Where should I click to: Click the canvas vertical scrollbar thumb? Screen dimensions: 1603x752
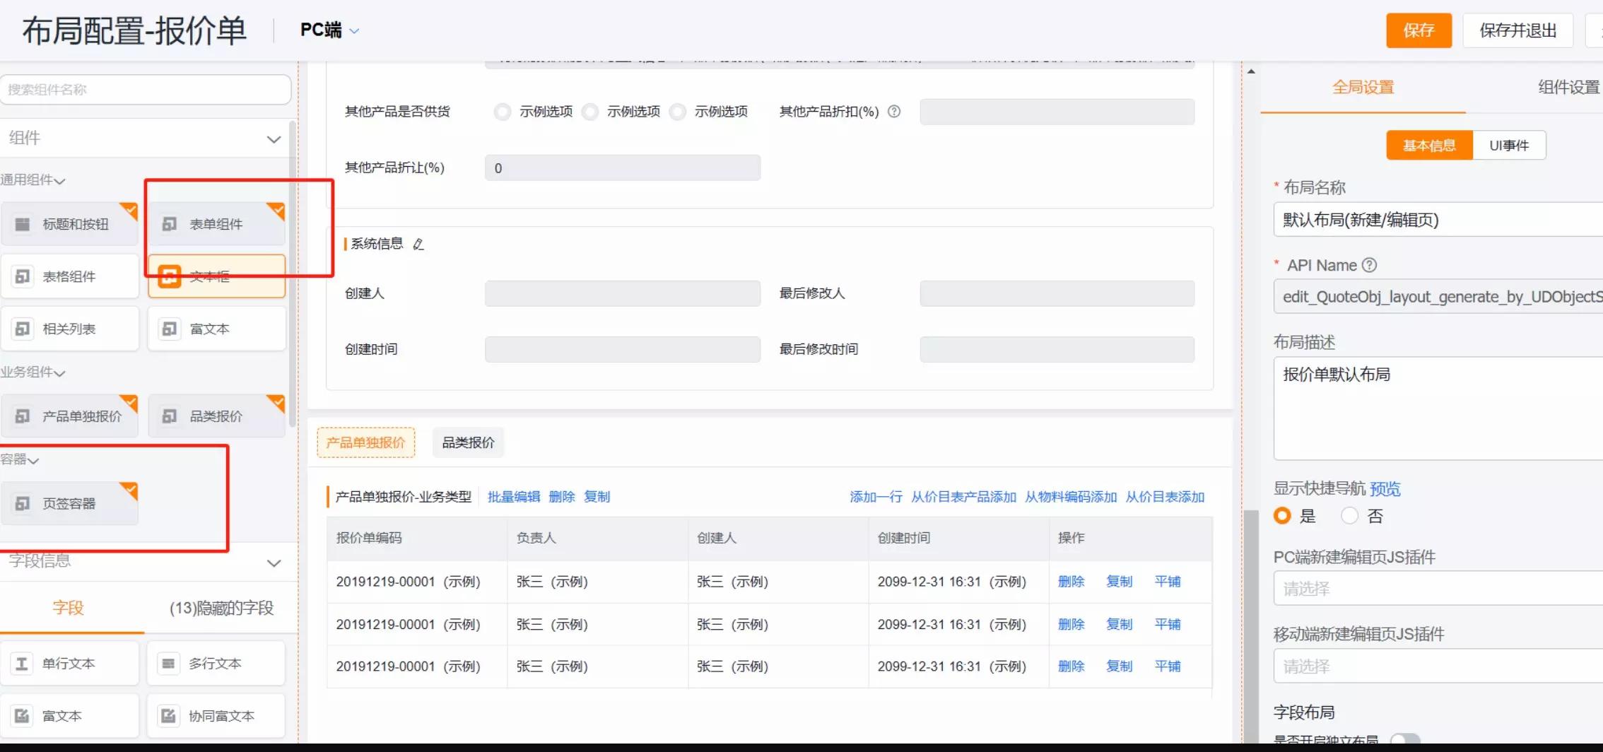1251,625
